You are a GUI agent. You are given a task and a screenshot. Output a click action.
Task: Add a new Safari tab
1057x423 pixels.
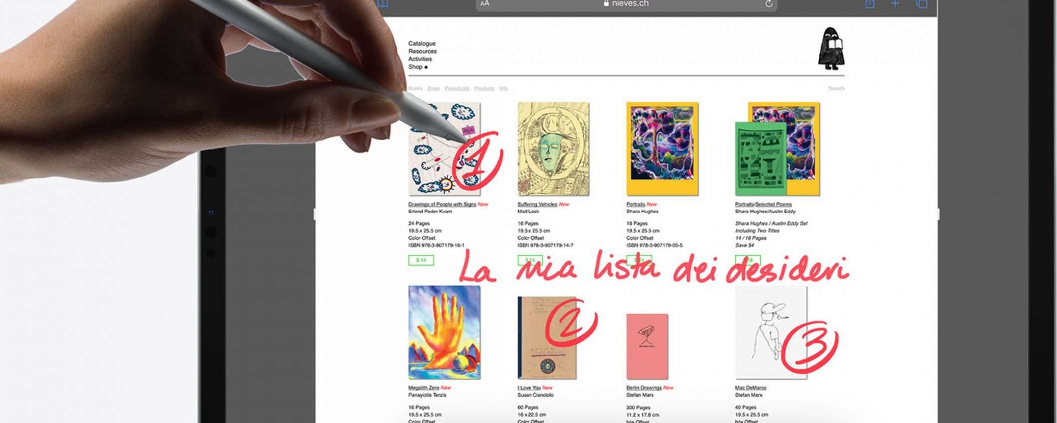point(895,3)
